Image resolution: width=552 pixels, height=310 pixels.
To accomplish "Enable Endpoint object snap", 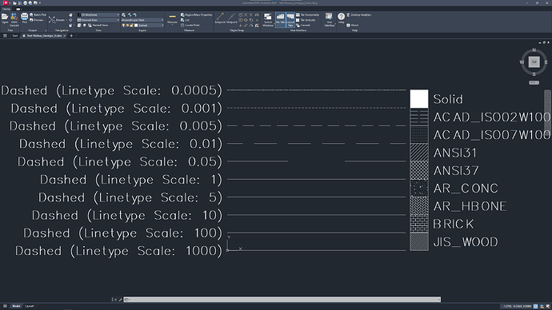I will [x=220, y=18].
